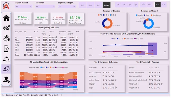This screenshot has width=171, height=98.
Task: Click the Revenue by Channel donut chart
Action: [x=148, y=24]
